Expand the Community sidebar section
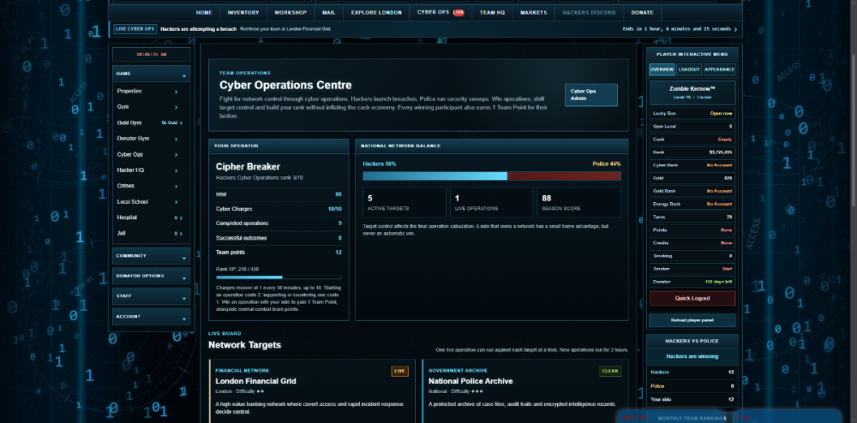This screenshot has height=423, width=857. coord(152,256)
